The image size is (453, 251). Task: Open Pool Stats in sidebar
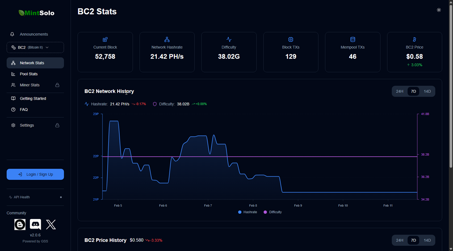click(29, 74)
